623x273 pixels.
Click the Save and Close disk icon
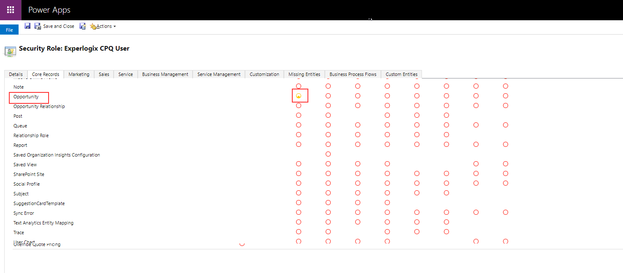coord(38,26)
